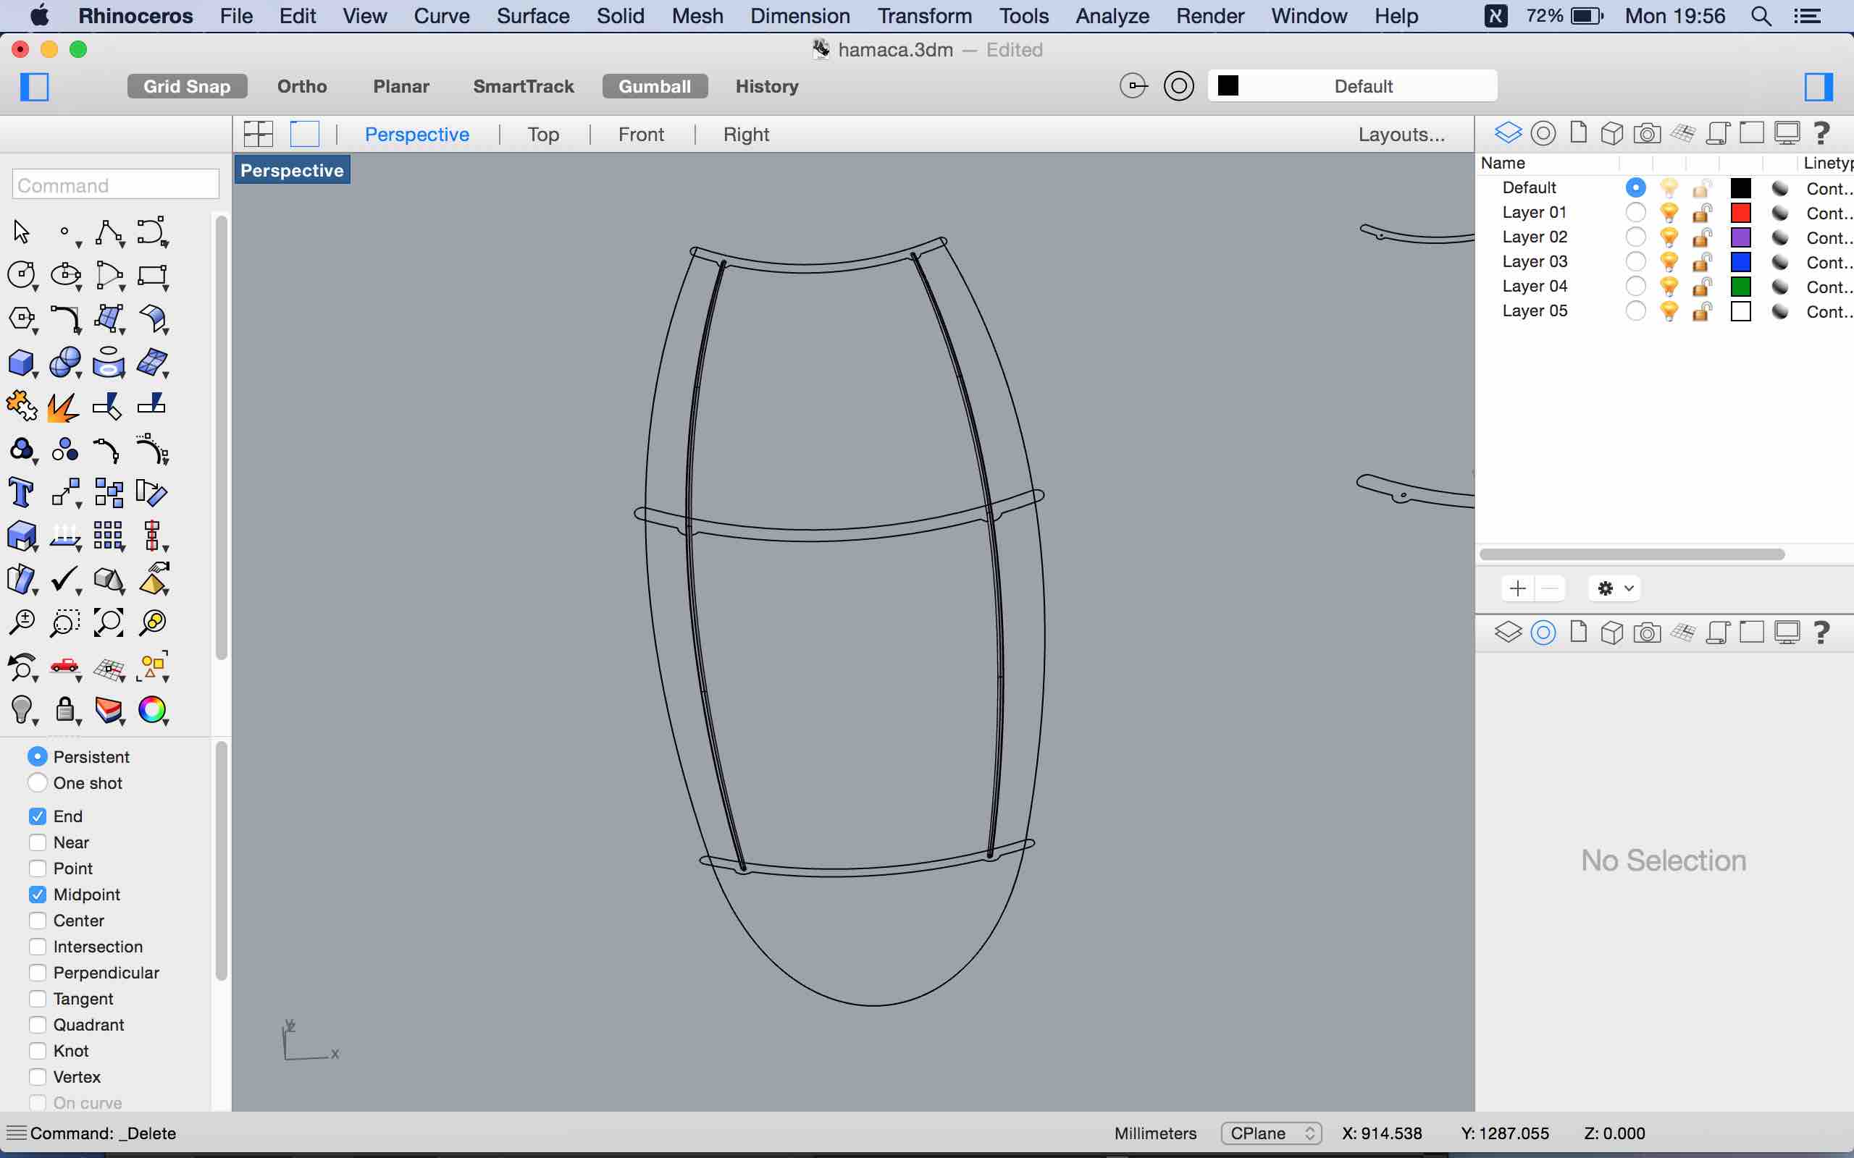Click the Gumball toggle button
This screenshot has width=1854, height=1158.
point(655,85)
